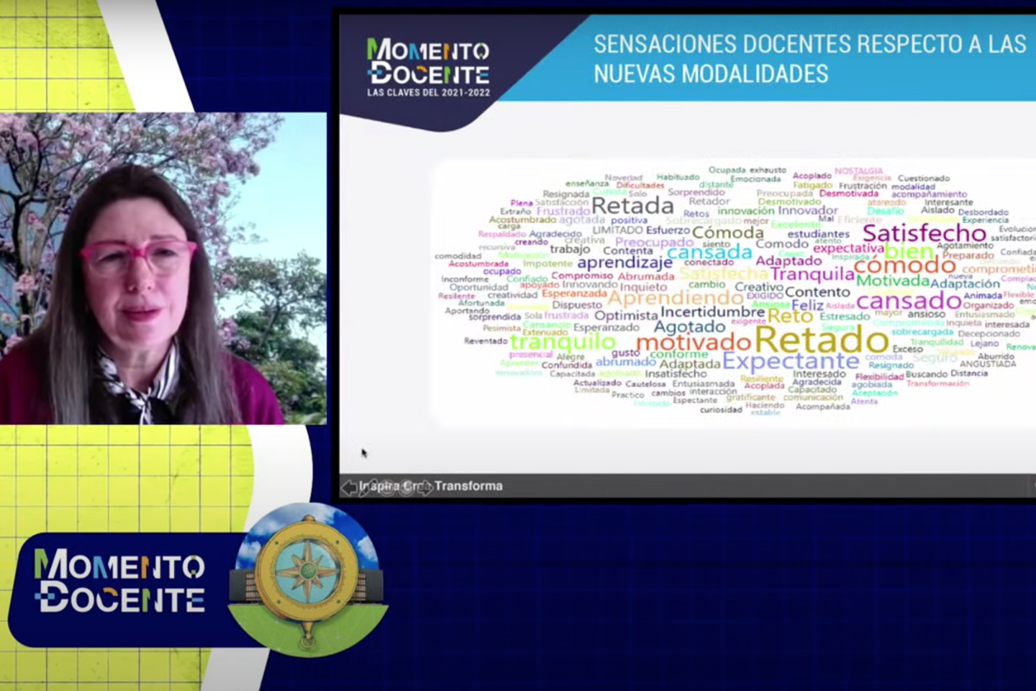Click the word 'Innovador'

pyautogui.click(x=808, y=211)
